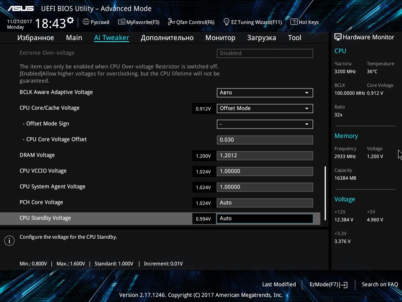Click the time settings gear icon
The height and width of the screenshot is (302, 402).
click(x=70, y=20)
